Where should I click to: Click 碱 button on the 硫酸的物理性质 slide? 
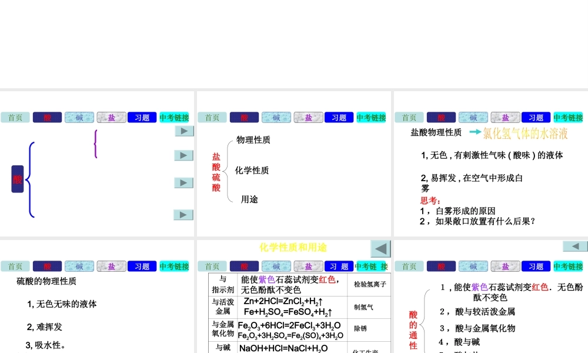point(79,267)
